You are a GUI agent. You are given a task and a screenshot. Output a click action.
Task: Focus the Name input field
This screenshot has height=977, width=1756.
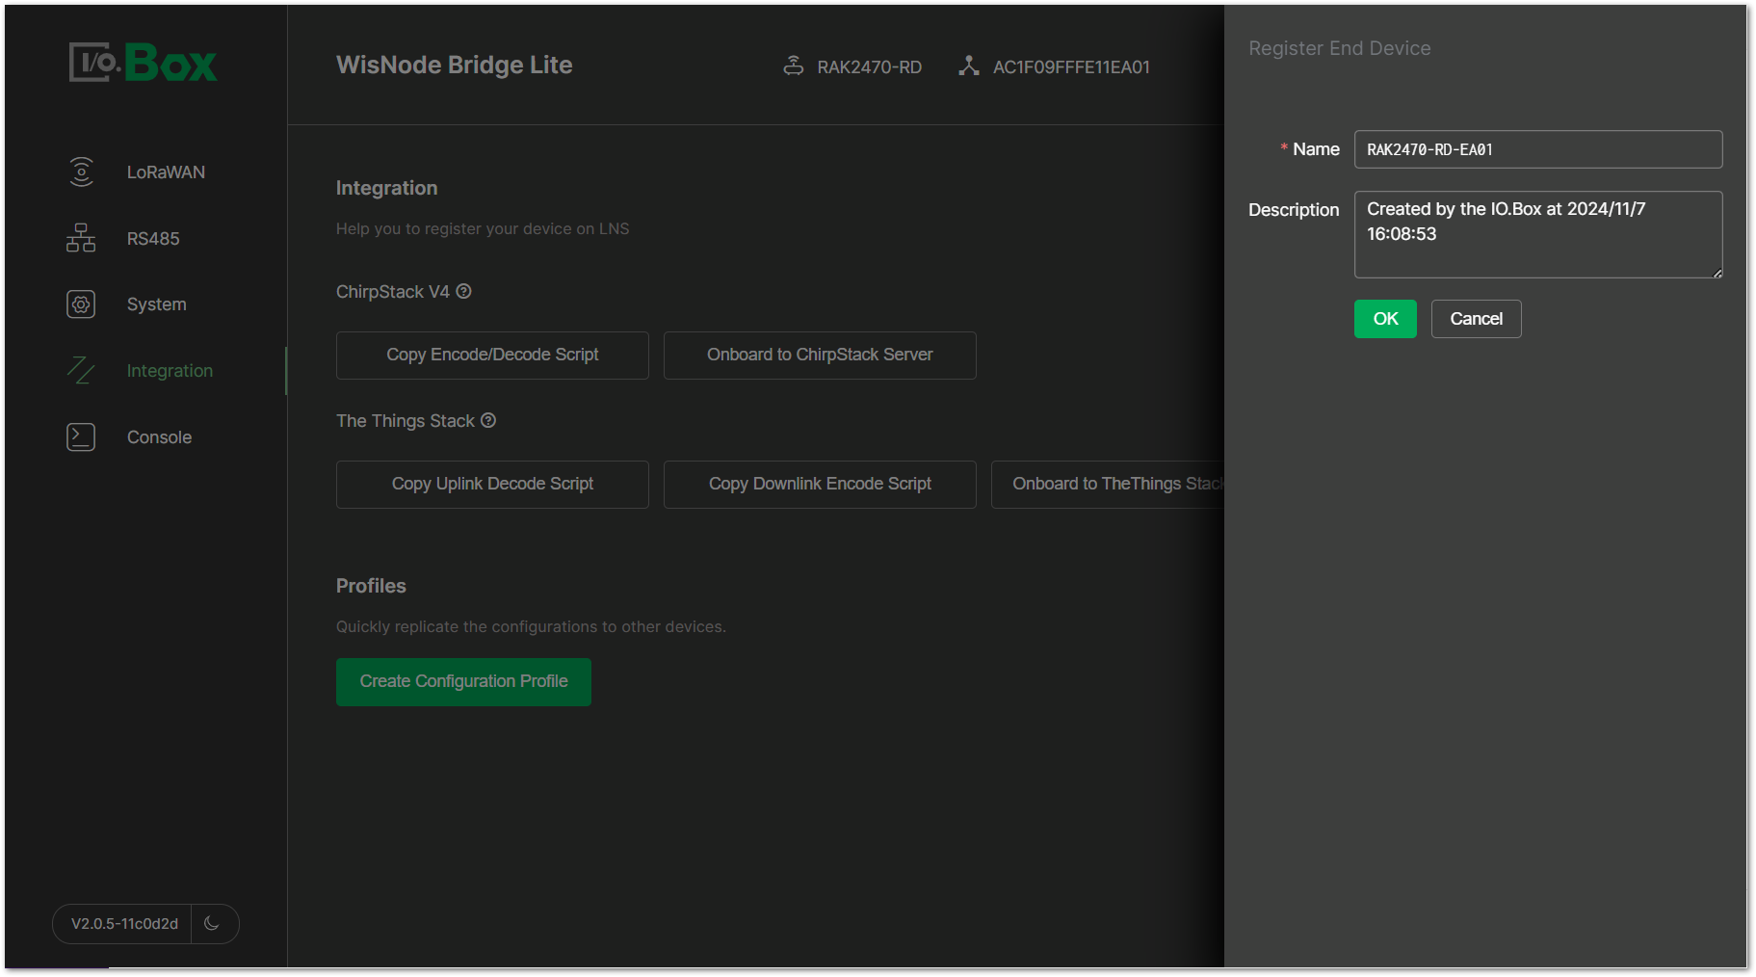pyautogui.click(x=1538, y=149)
